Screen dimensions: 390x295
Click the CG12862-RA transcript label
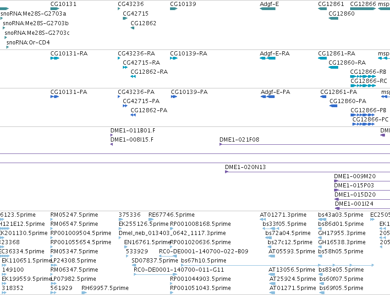point(149,72)
